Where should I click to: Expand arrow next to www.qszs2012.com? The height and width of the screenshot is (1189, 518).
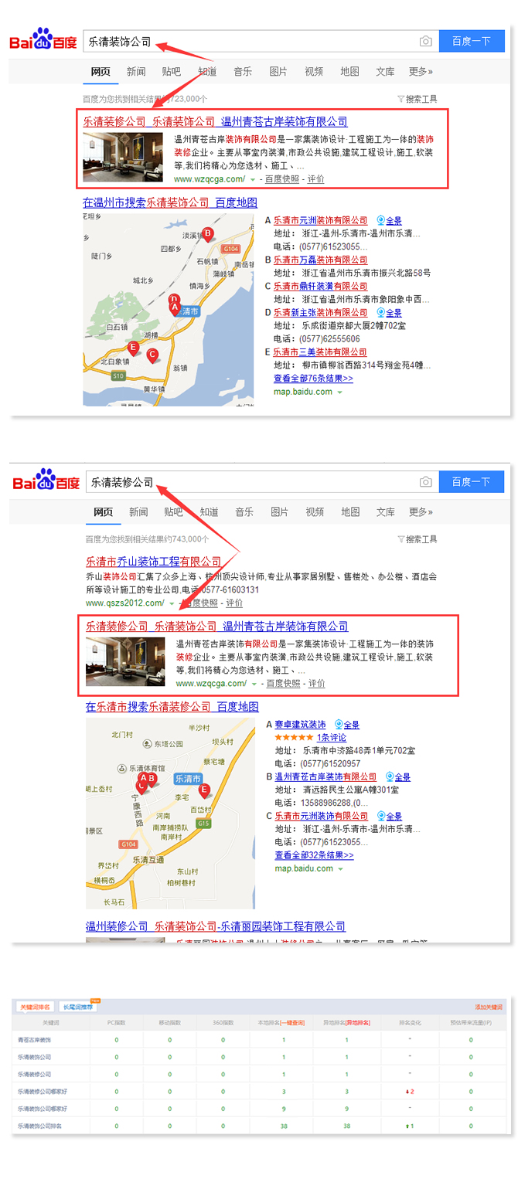pos(171,603)
